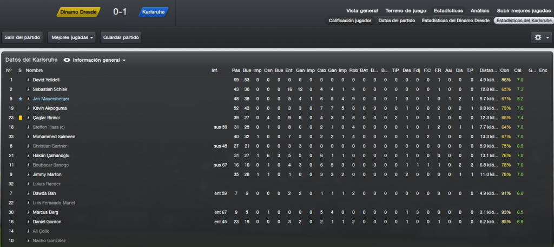Image resolution: width=554 pixels, height=247 pixels.
Task: Open the info icon for Hakan Çalhanoglu
Action: coord(28,155)
